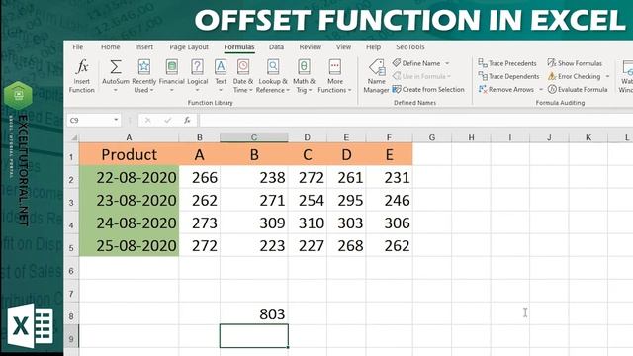Select cell containing 309

pyautogui.click(x=254, y=222)
